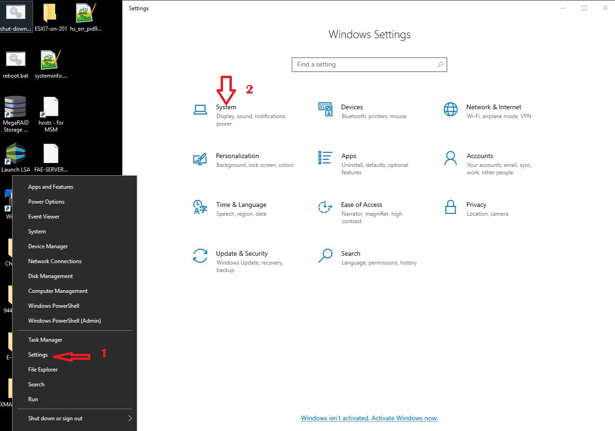The height and width of the screenshot is (431, 615).
Task: Open the Time & Language icon
Action: [200, 207]
